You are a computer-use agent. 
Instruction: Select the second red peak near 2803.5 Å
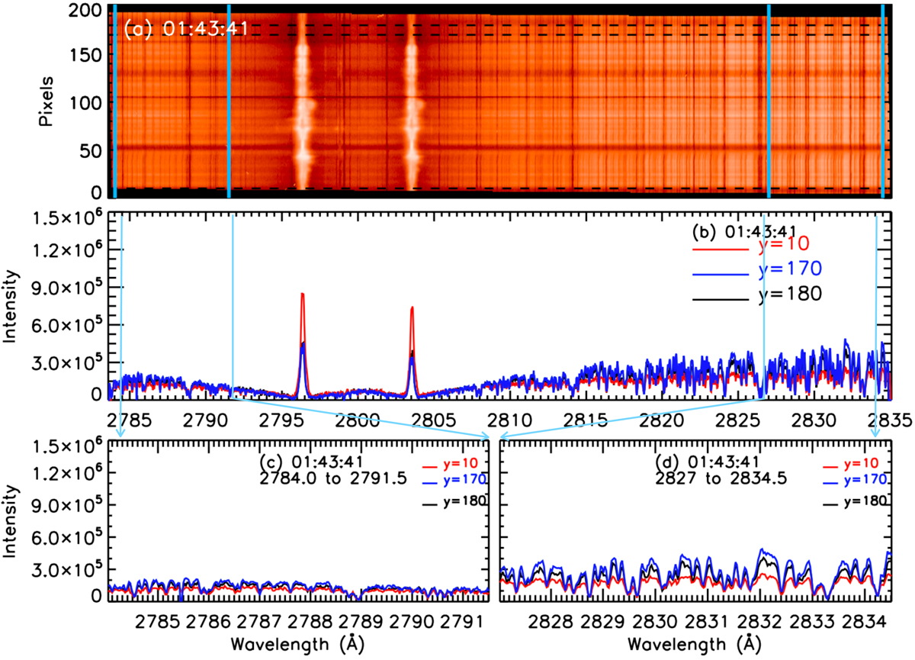tap(412, 309)
